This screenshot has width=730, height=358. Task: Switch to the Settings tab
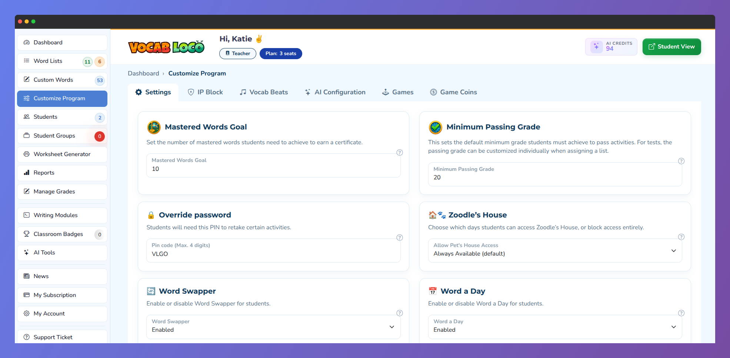point(153,92)
